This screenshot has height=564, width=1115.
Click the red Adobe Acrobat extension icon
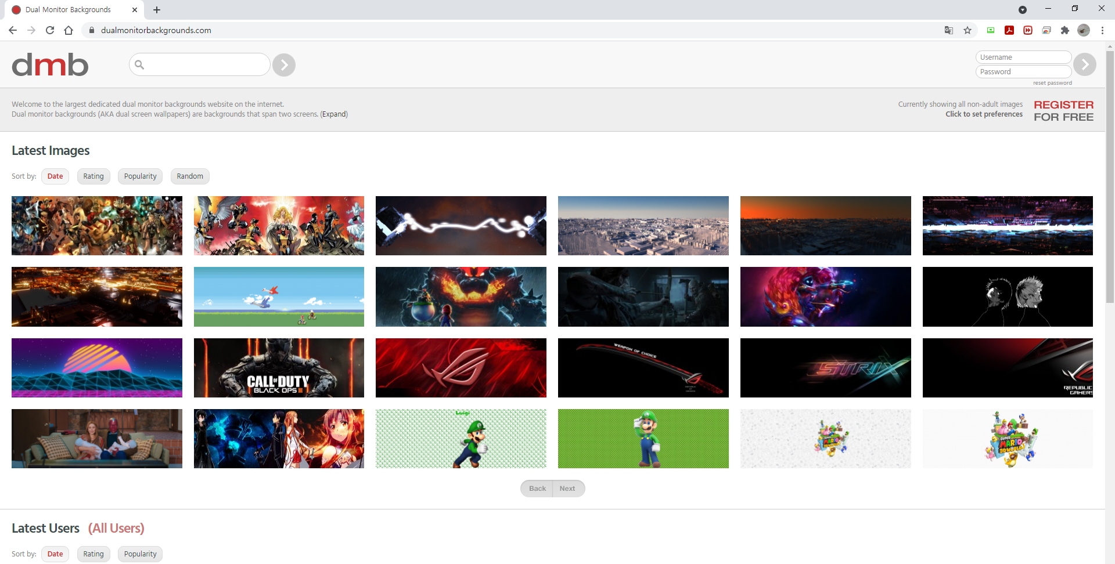pos(1009,30)
